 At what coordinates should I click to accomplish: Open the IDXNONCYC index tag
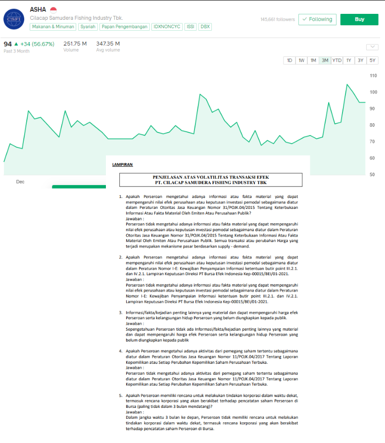click(167, 27)
